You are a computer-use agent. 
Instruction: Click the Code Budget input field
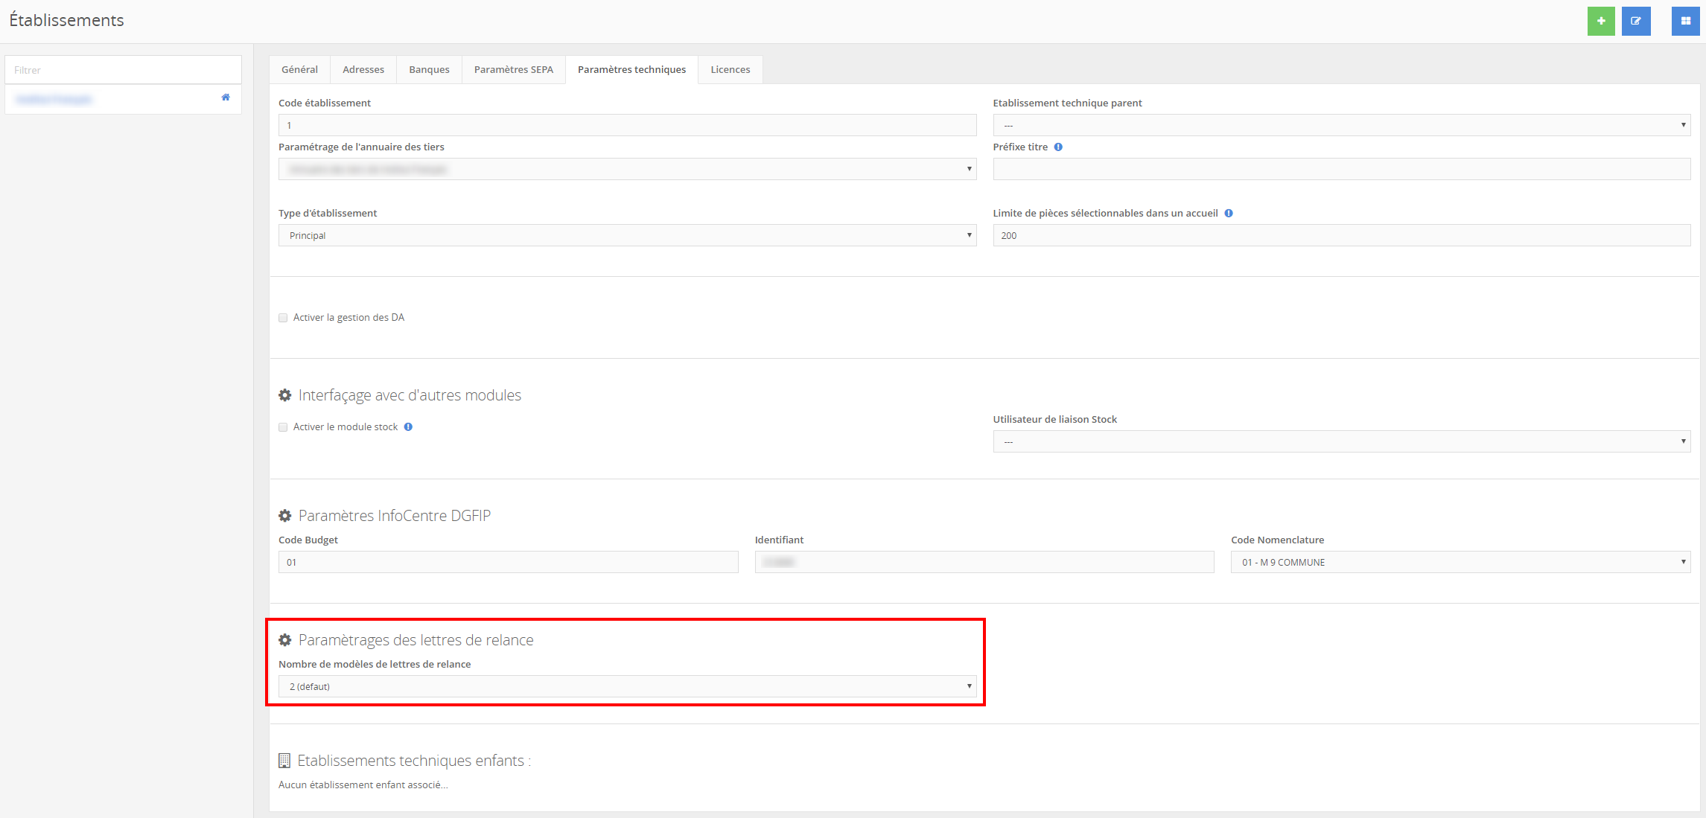(x=508, y=563)
